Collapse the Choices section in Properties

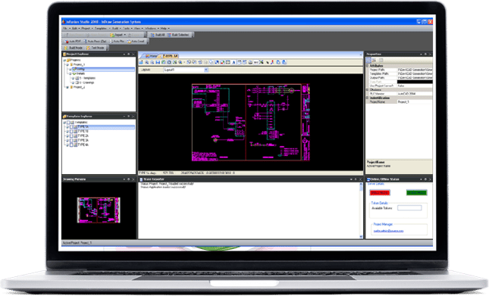click(x=368, y=89)
